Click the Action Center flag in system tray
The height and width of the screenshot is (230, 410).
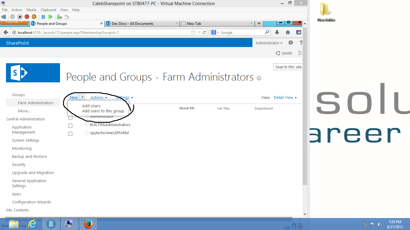[x=372, y=224]
